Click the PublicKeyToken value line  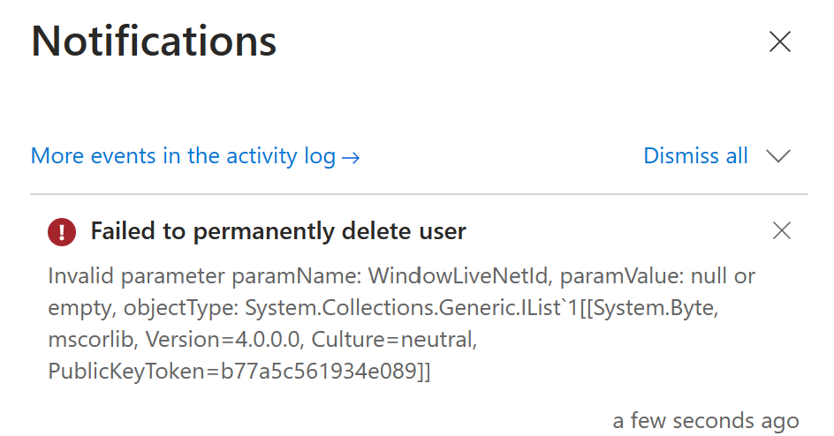click(239, 372)
